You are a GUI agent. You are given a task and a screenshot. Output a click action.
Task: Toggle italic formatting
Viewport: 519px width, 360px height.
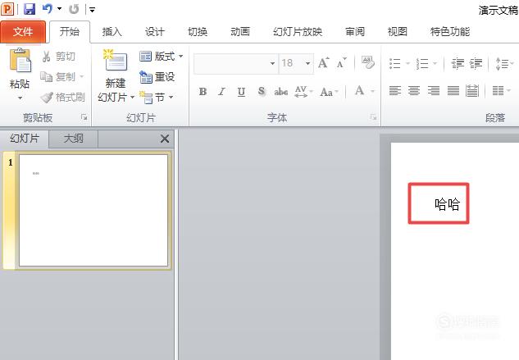pos(221,91)
